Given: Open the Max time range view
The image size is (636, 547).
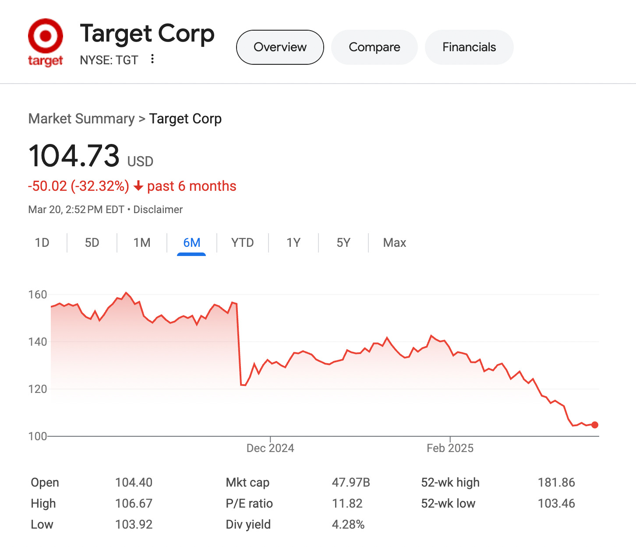Looking at the screenshot, I should point(393,242).
